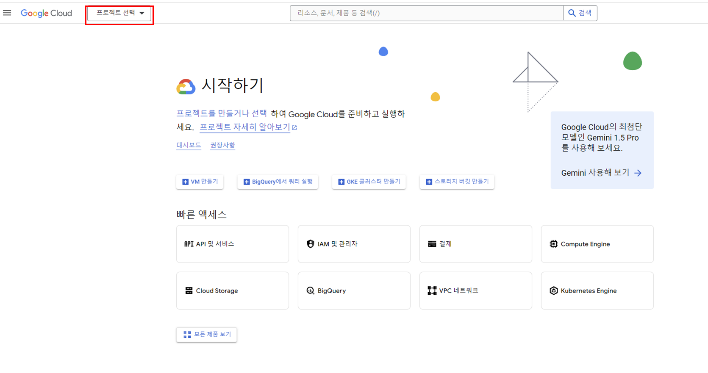Open the Kubernetes Engine card
Viewport: 708px width, 373px height.
click(597, 290)
